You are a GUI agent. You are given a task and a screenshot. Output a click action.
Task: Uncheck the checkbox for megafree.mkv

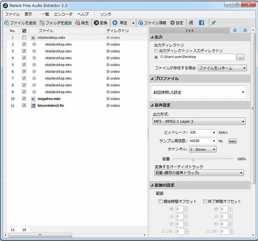(24, 99)
